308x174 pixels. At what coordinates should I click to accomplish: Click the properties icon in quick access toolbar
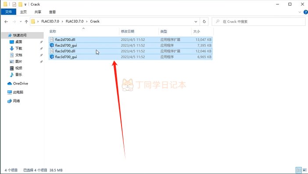tap(14, 4)
